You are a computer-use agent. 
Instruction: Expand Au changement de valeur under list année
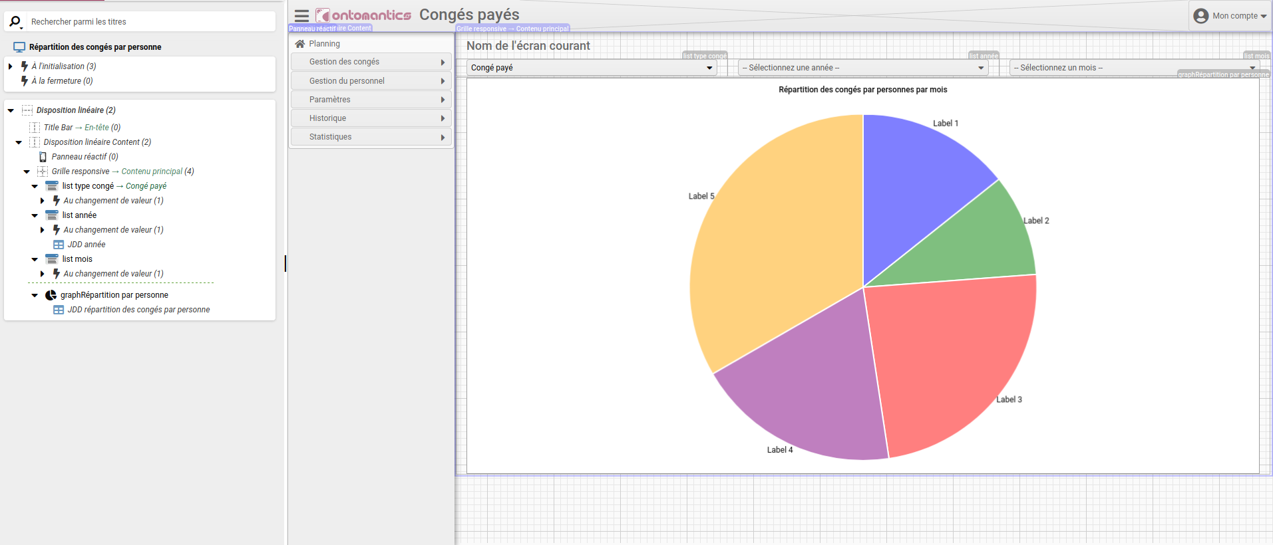coord(43,230)
